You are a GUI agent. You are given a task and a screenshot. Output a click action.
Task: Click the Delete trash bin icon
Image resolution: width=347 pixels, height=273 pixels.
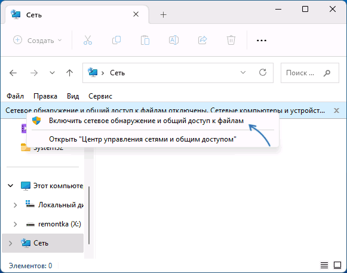231,40
